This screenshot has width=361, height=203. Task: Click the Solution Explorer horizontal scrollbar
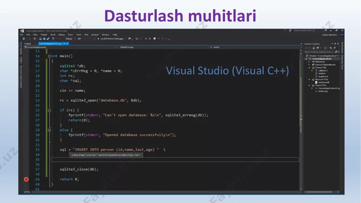click(319, 192)
